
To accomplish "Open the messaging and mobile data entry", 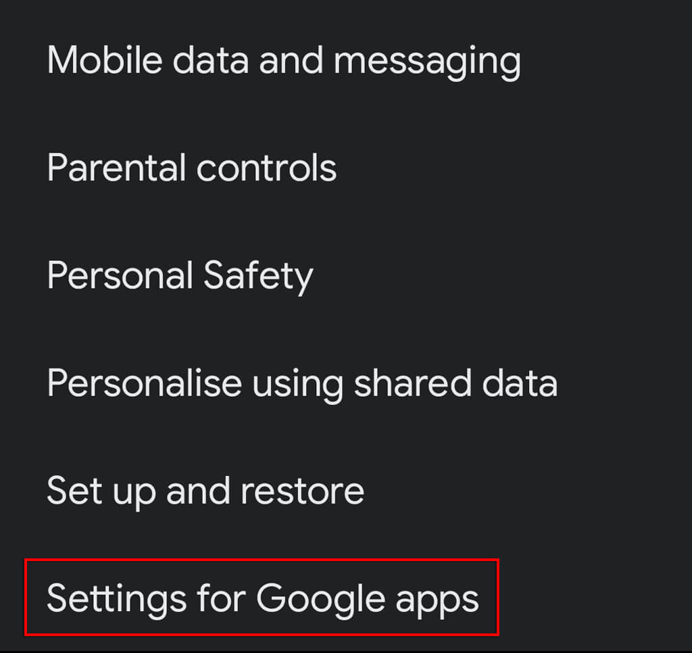I will click(x=346, y=60).
